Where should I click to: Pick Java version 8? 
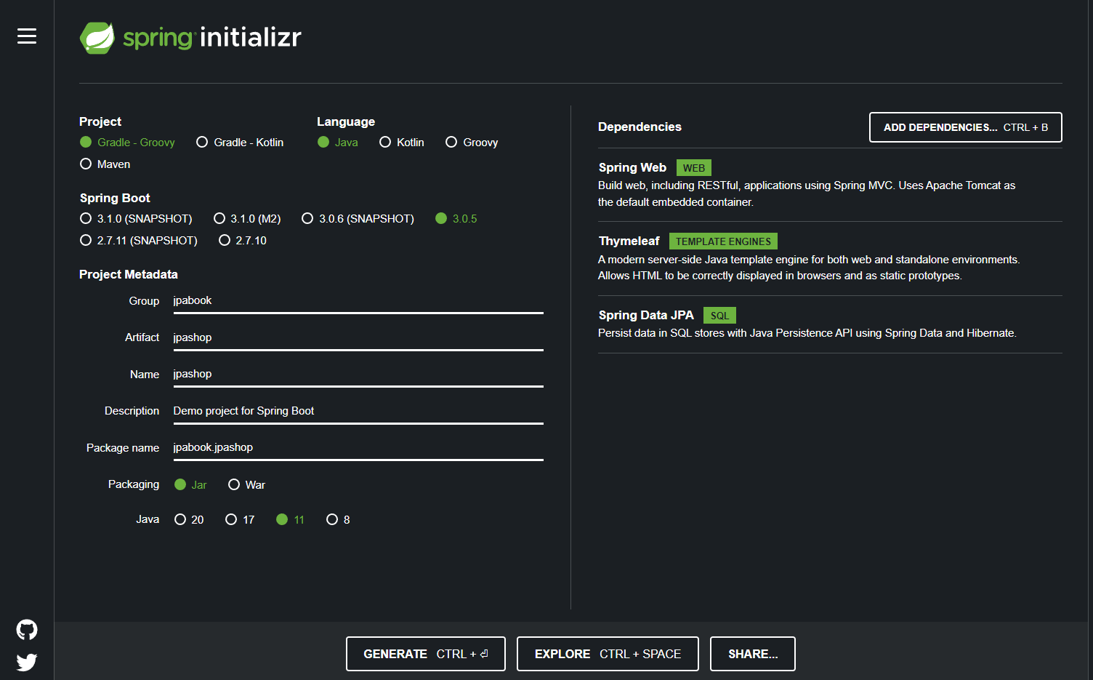[x=338, y=520]
